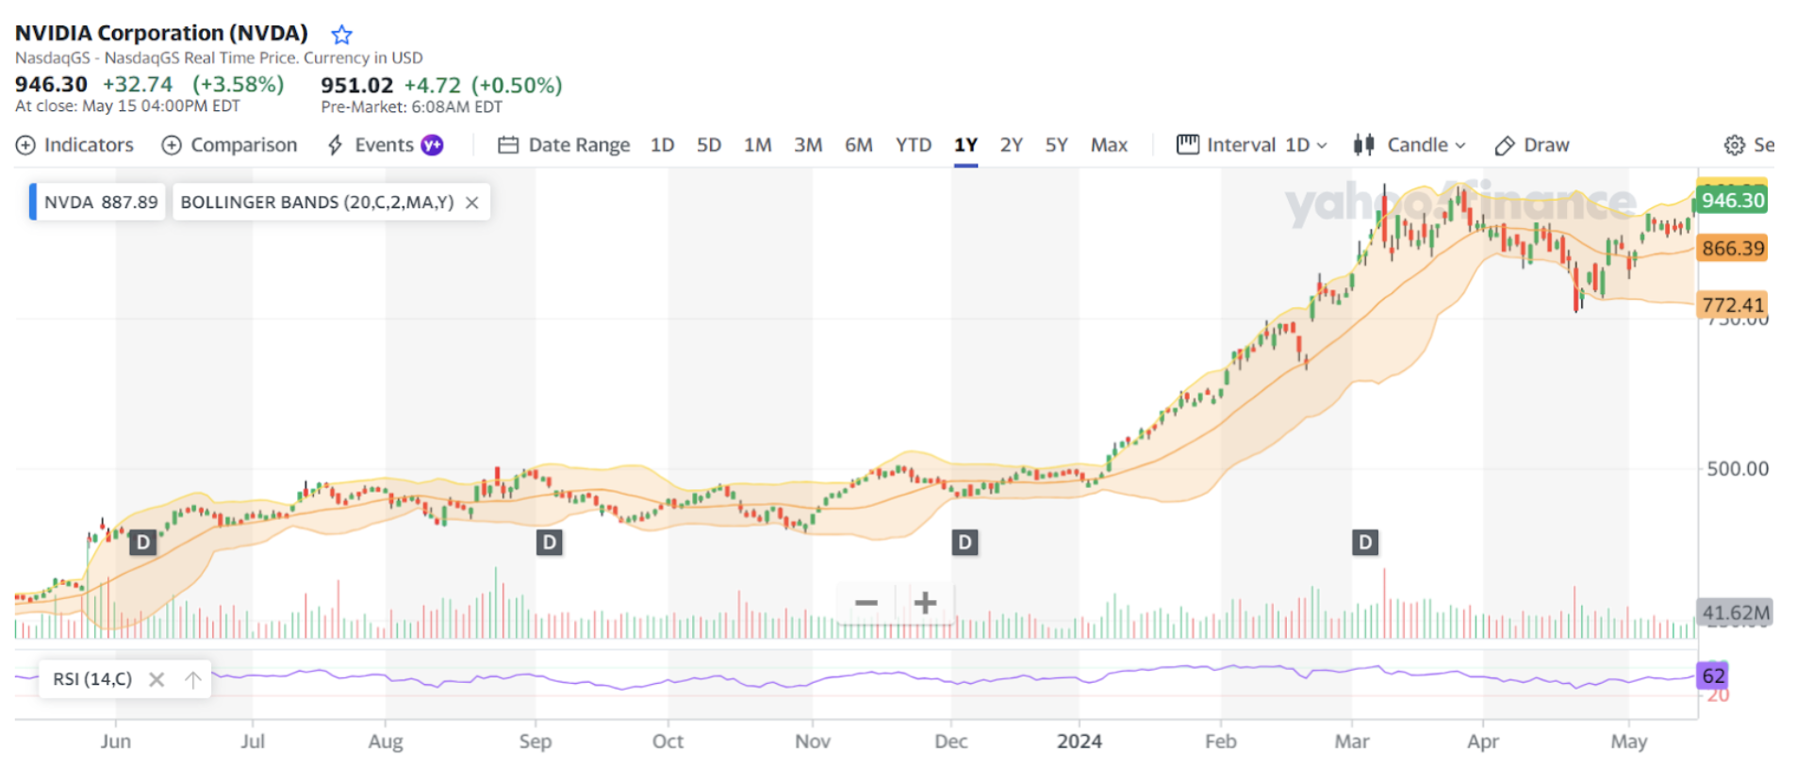Open the Indicators panel
This screenshot has height=765, width=1797.
(75, 145)
